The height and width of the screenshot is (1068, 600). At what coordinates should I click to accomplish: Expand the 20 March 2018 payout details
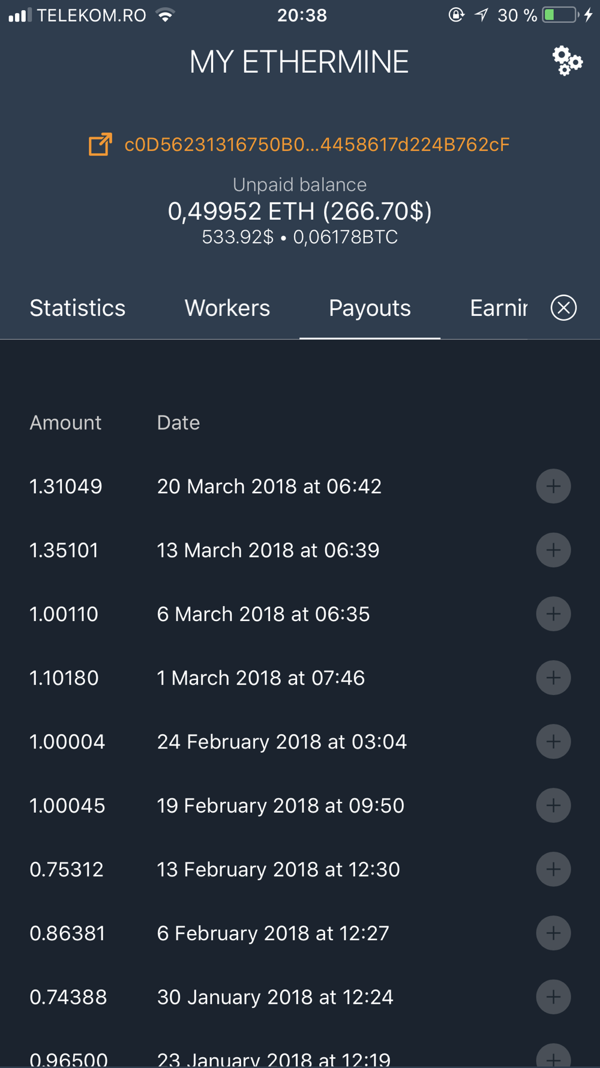(553, 486)
